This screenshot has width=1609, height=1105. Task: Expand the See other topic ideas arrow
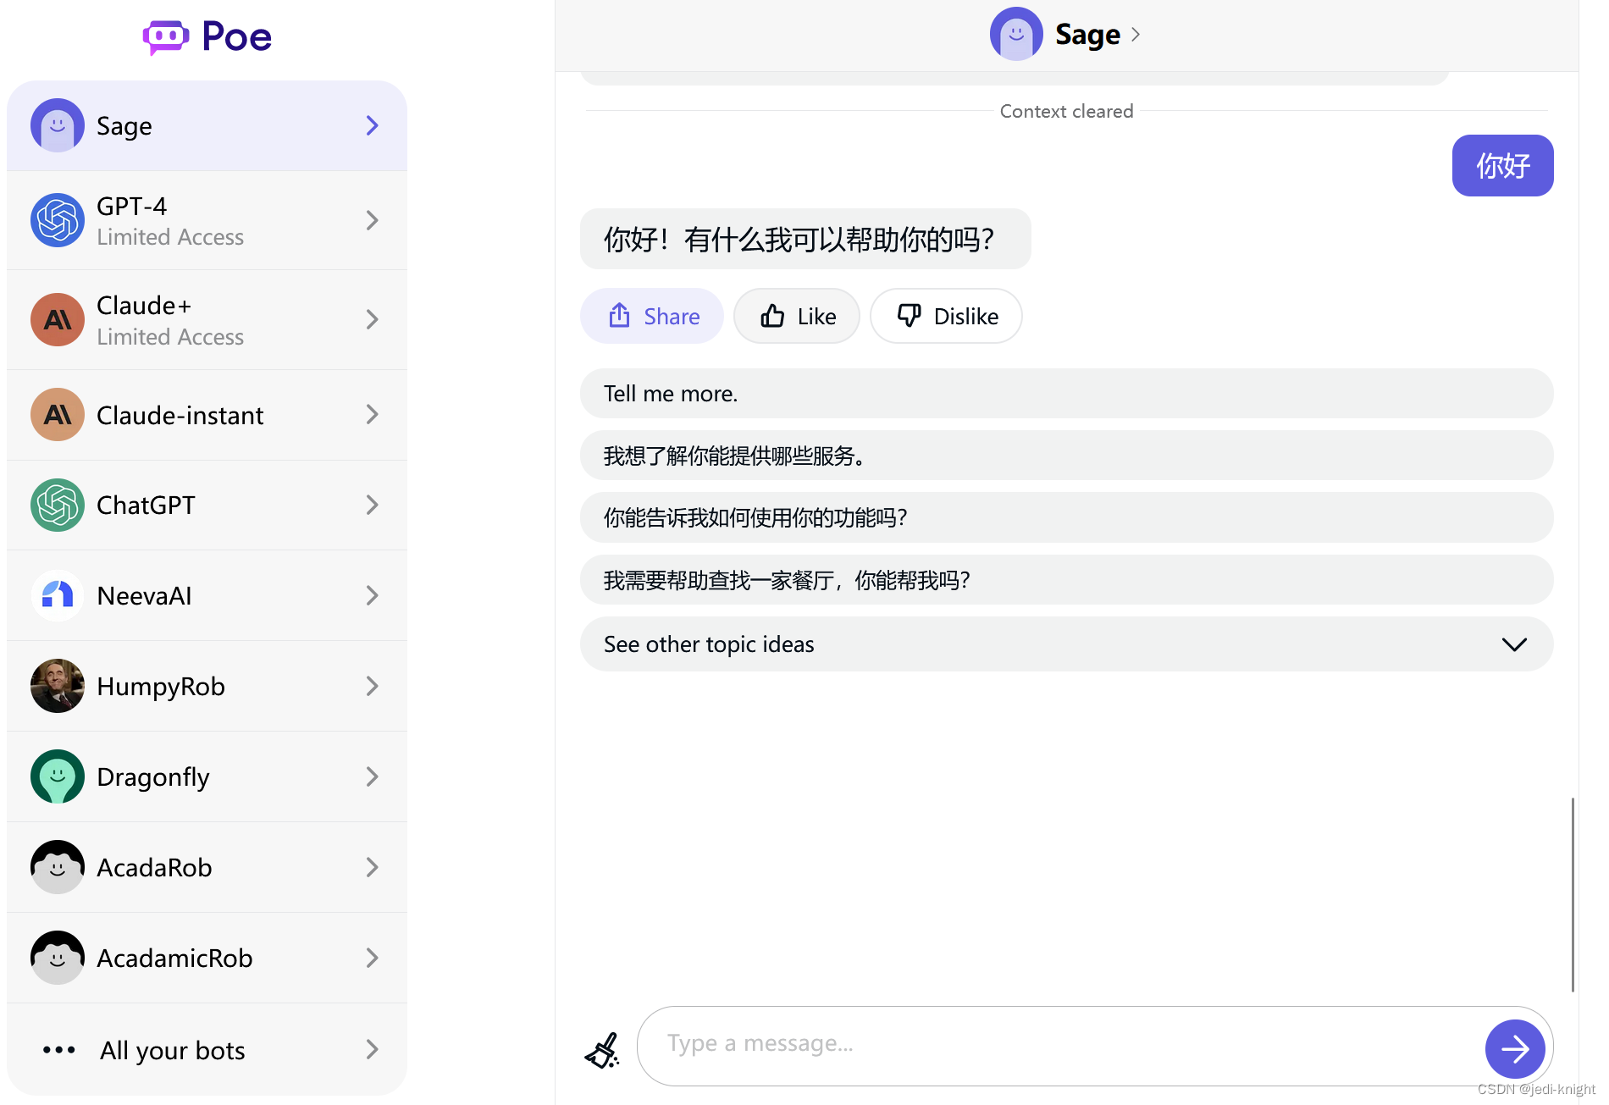pos(1514,644)
